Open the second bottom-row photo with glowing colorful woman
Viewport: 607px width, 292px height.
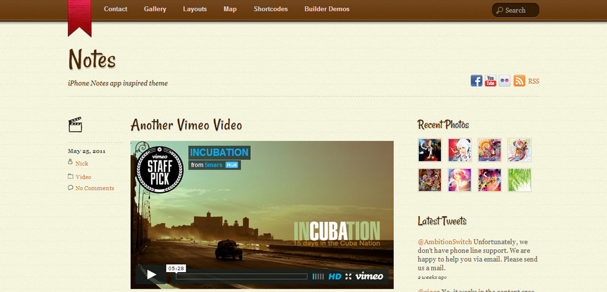(460, 180)
